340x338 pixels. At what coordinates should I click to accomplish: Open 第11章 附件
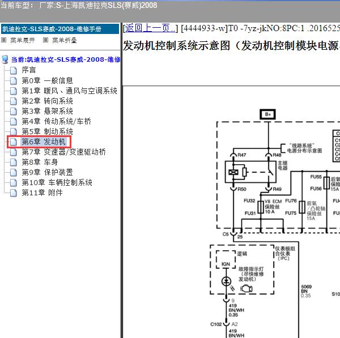tap(42, 192)
